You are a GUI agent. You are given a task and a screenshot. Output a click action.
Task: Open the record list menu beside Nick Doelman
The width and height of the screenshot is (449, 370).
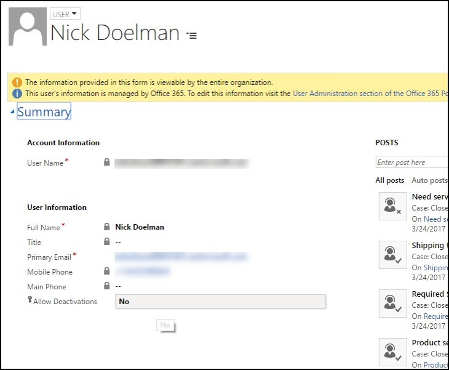[x=192, y=36]
